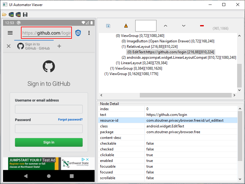Image resolution: width=245 pixels, height=184 pixels.
Task: Tap the Android back navigation button
Action: [x=26, y=176]
